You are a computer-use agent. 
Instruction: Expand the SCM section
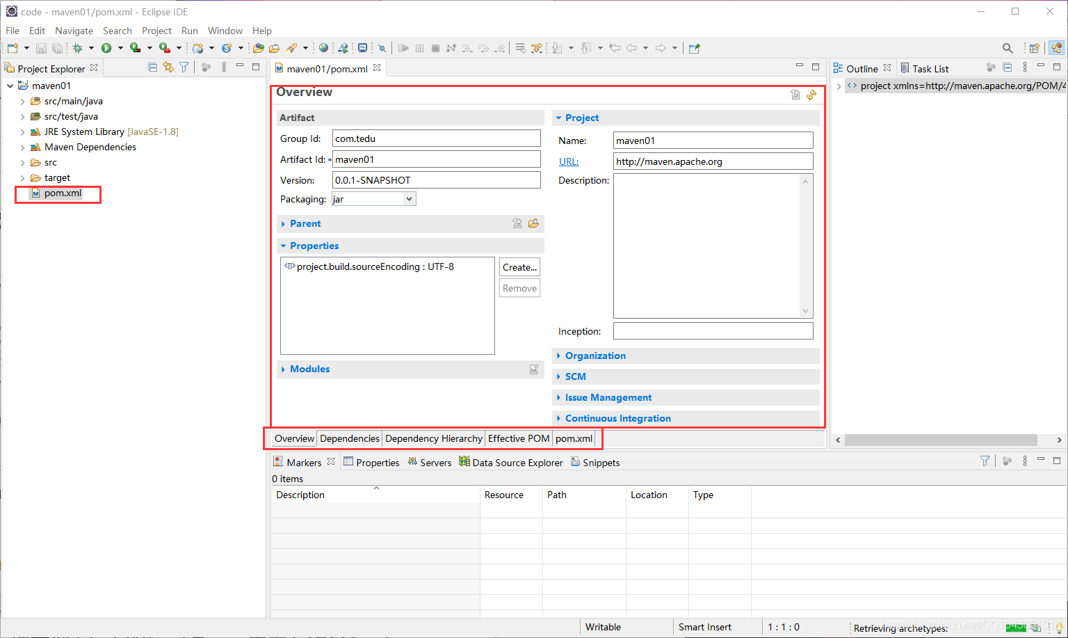[559, 376]
